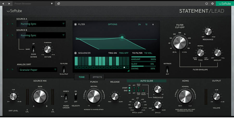Go to the next preset using top bar forward arrow
The height and width of the screenshot is (118, 234).
coord(9,4)
